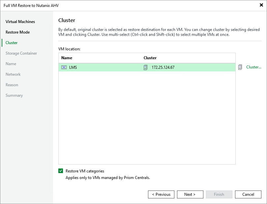Open the Network configuration step

[13, 74]
